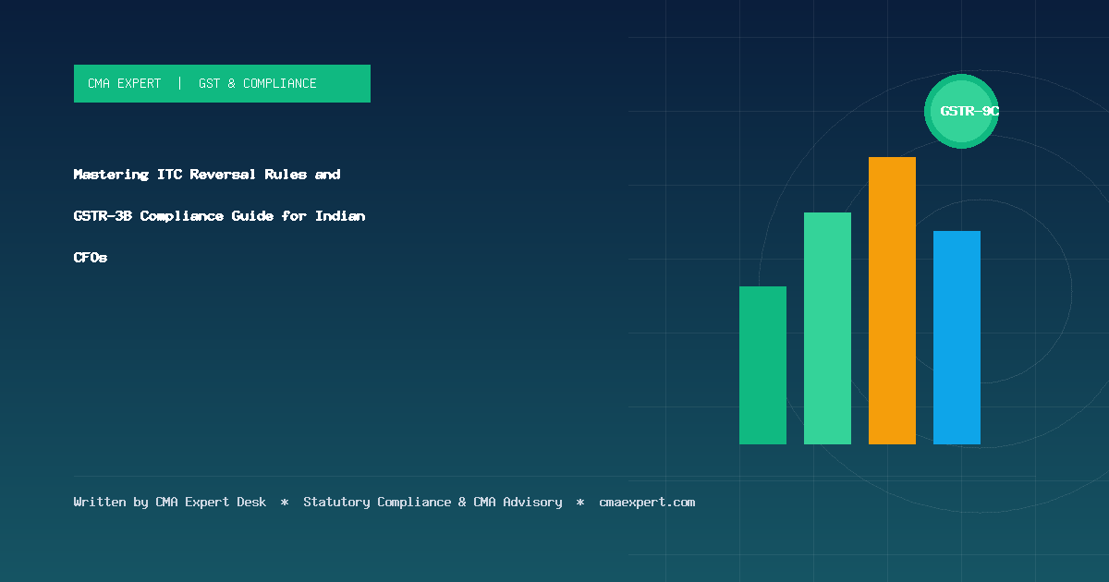Click the CMA EXPERT label in banner
Screen dimensions: 1109x582
124,83
